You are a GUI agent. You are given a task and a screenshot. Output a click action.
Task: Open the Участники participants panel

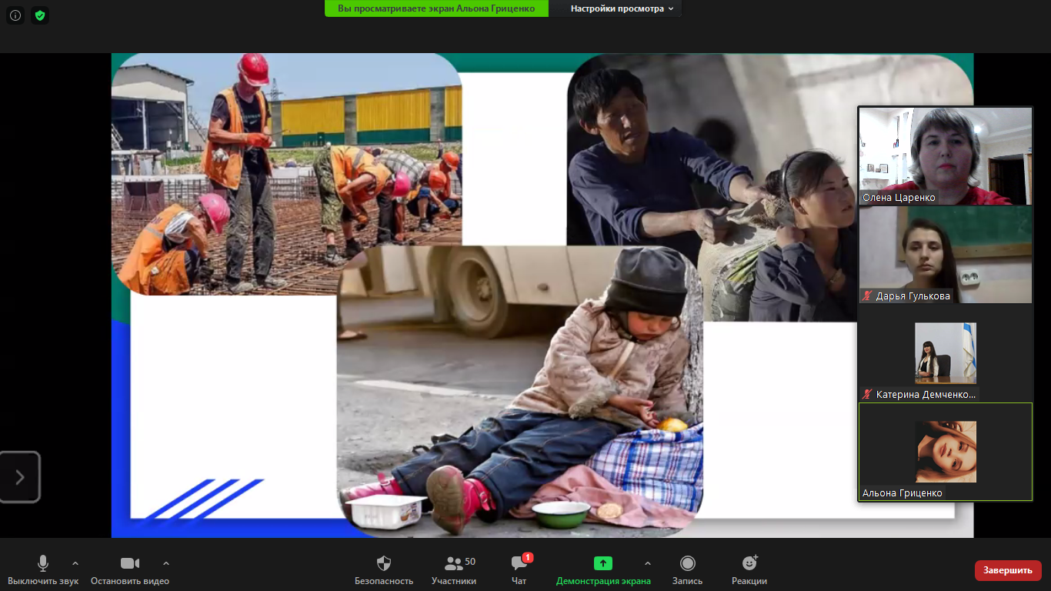coord(454,570)
